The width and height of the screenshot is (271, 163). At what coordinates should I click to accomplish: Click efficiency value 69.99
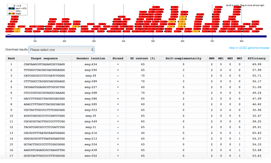pos(257,64)
